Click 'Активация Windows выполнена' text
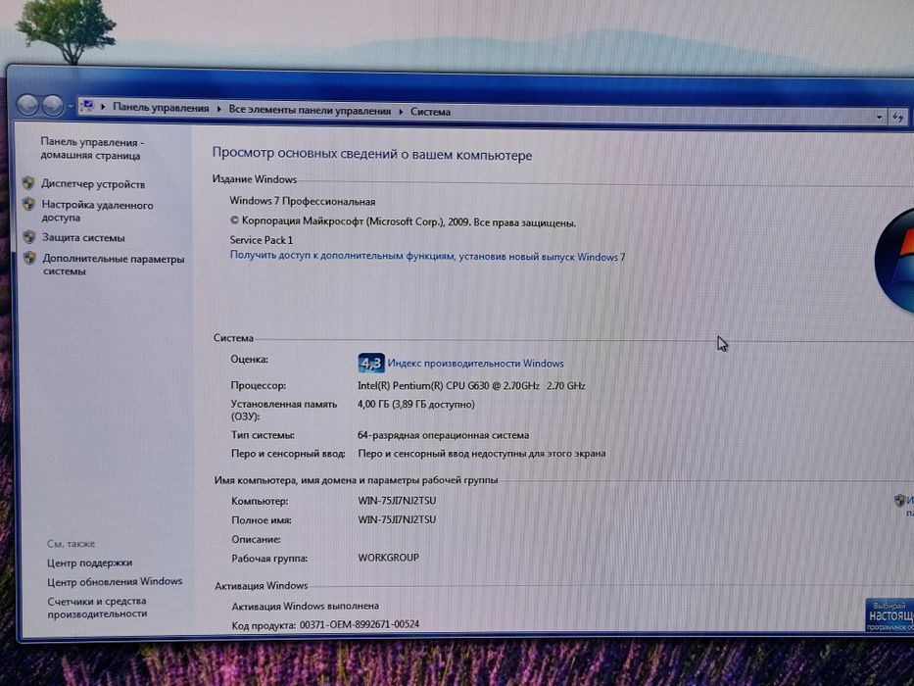The height and width of the screenshot is (686, 914). tap(306, 606)
